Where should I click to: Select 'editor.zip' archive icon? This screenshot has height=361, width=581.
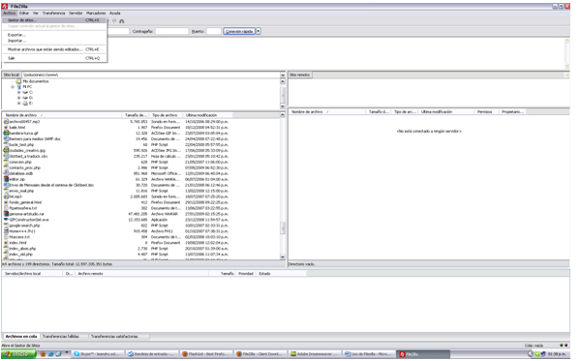(6, 179)
